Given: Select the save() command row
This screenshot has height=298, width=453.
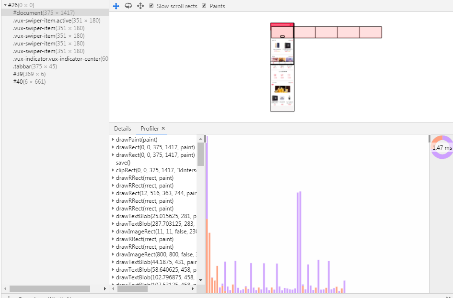Looking at the screenshot, I should [154, 163].
